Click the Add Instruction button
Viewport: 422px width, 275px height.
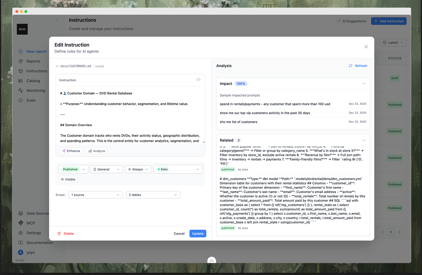point(389,21)
